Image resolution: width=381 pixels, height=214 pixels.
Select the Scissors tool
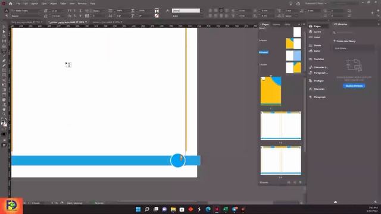pos(4,80)
